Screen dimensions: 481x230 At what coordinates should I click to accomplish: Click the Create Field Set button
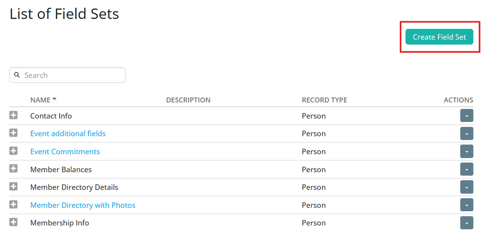point(439,37)
